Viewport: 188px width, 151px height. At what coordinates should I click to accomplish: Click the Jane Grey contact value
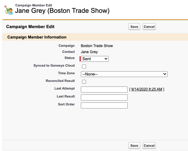click(89, 52)
